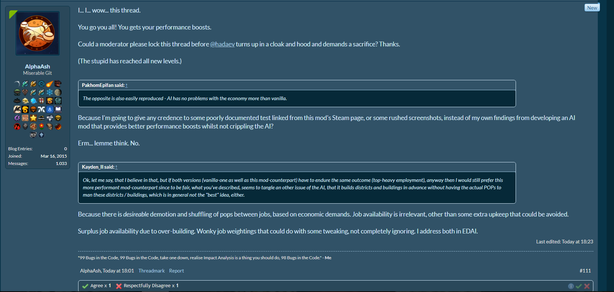Click the red flower badge icon
The image size is (614, 292).
click(41, 126)
